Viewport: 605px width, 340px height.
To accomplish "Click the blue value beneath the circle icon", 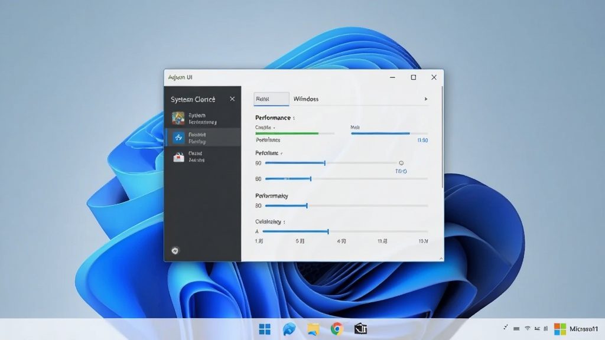I will [401, 171].
